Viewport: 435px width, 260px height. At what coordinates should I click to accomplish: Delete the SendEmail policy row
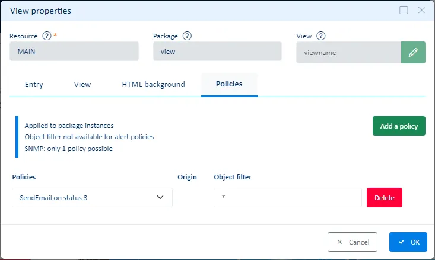(x=384, y=198)
